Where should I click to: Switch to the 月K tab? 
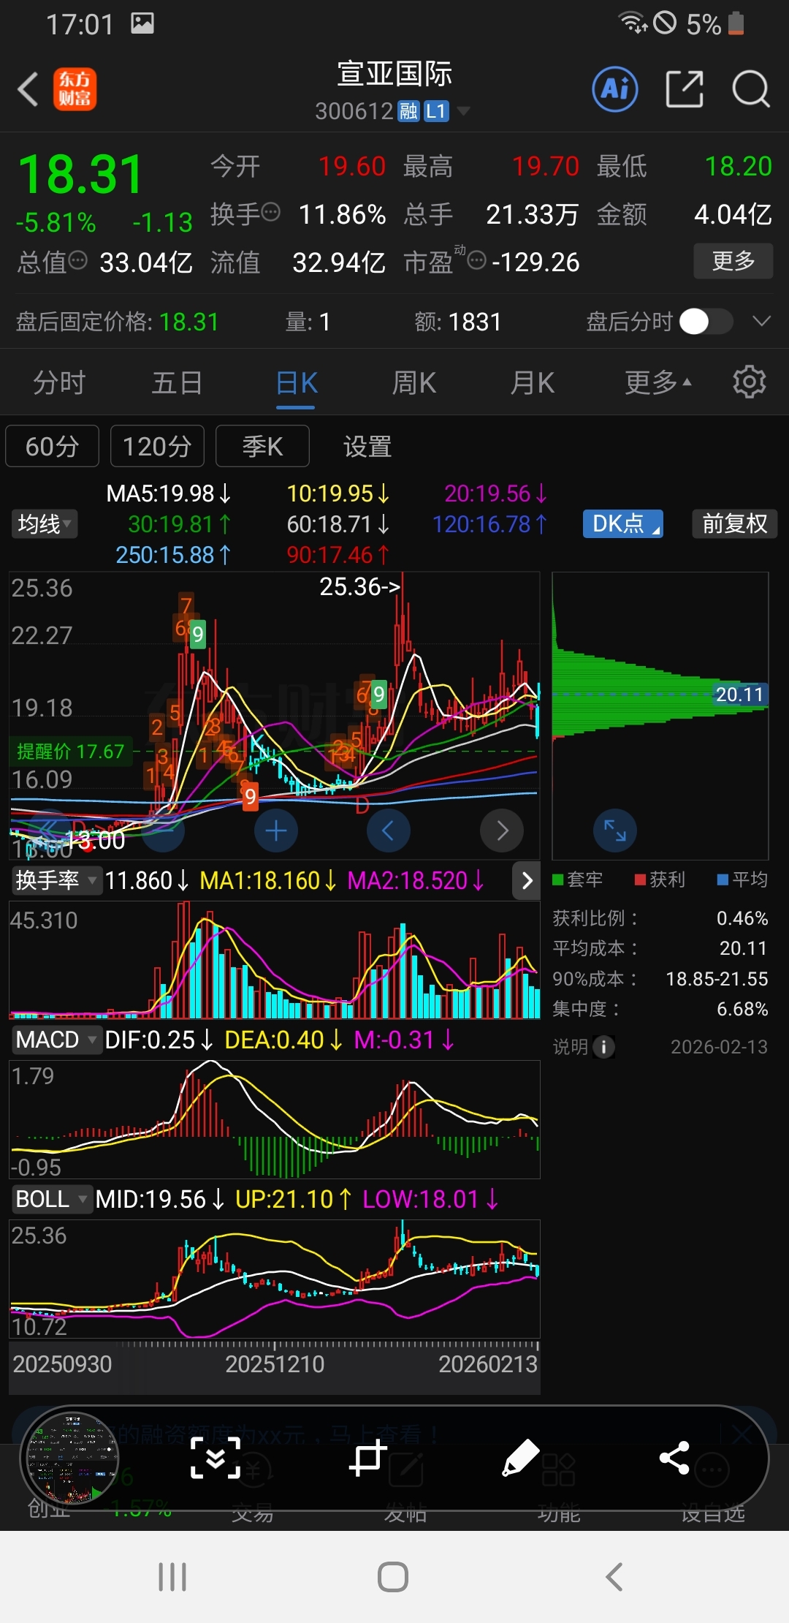[x=533, y=382]
